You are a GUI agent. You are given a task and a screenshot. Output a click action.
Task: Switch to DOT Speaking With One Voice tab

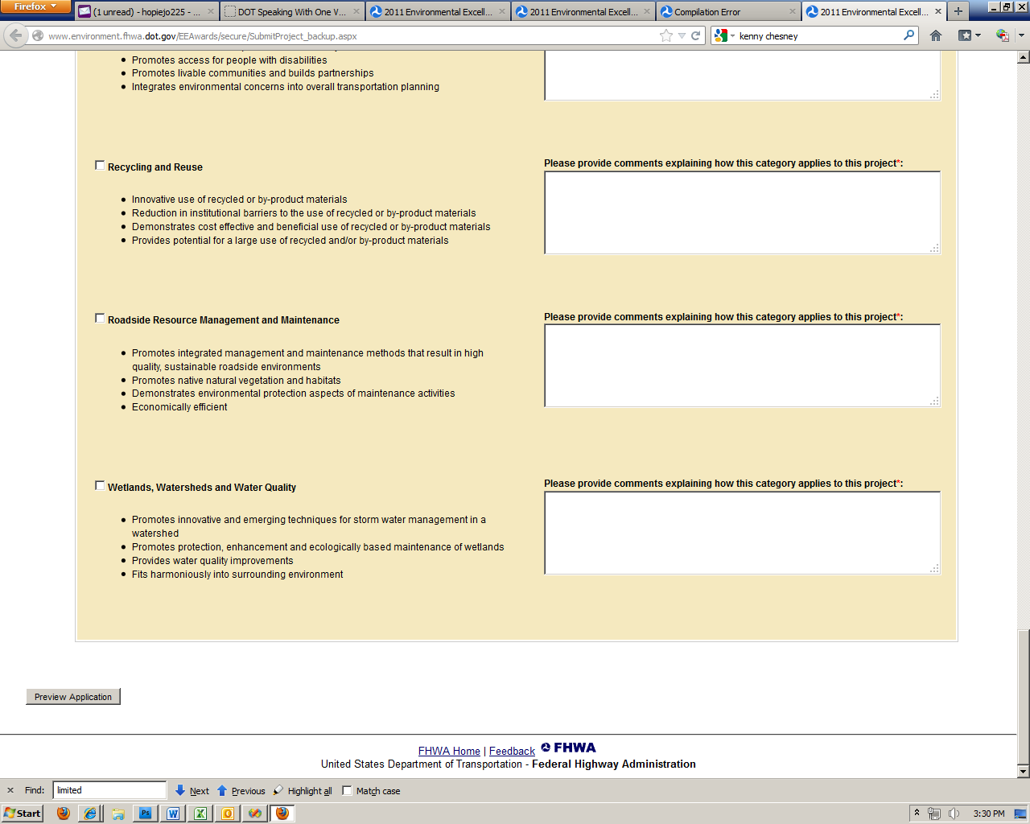pos(291,12)
